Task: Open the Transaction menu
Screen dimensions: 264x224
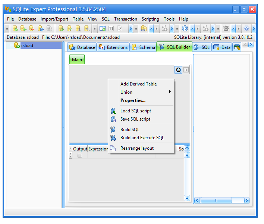Action: coord(126,19)
